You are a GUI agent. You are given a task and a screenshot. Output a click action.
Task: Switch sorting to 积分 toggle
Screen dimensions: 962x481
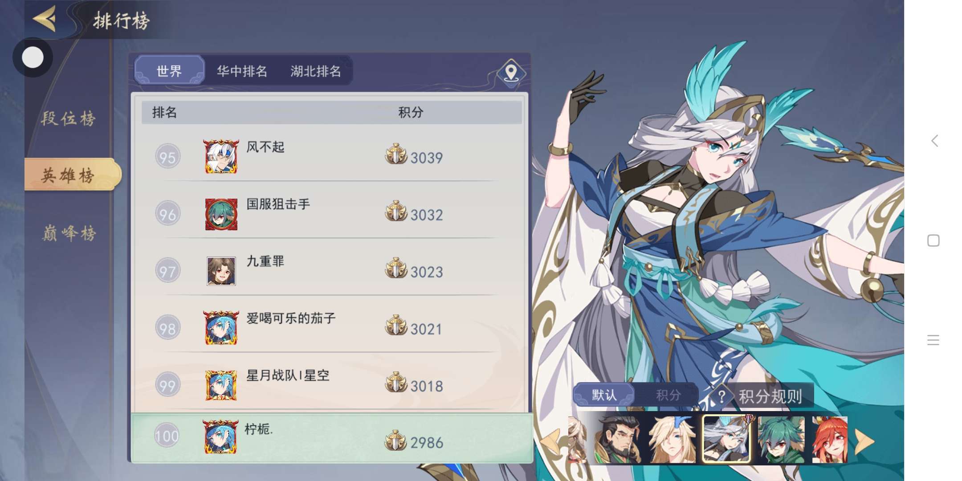click(668, 395)
